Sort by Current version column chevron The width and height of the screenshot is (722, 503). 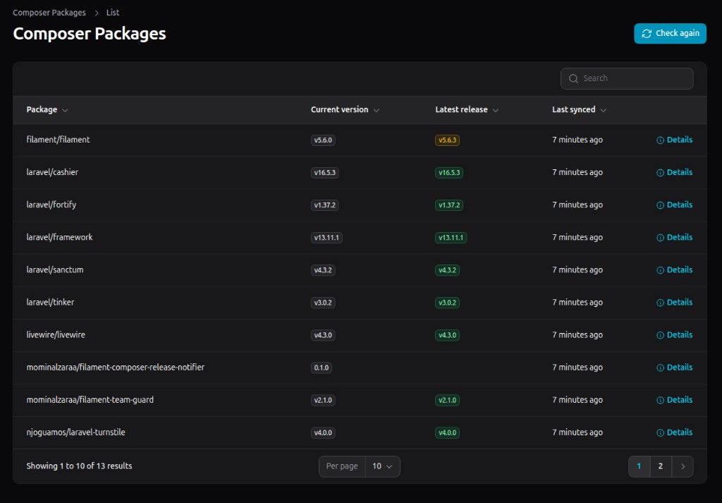coord(377,110)
